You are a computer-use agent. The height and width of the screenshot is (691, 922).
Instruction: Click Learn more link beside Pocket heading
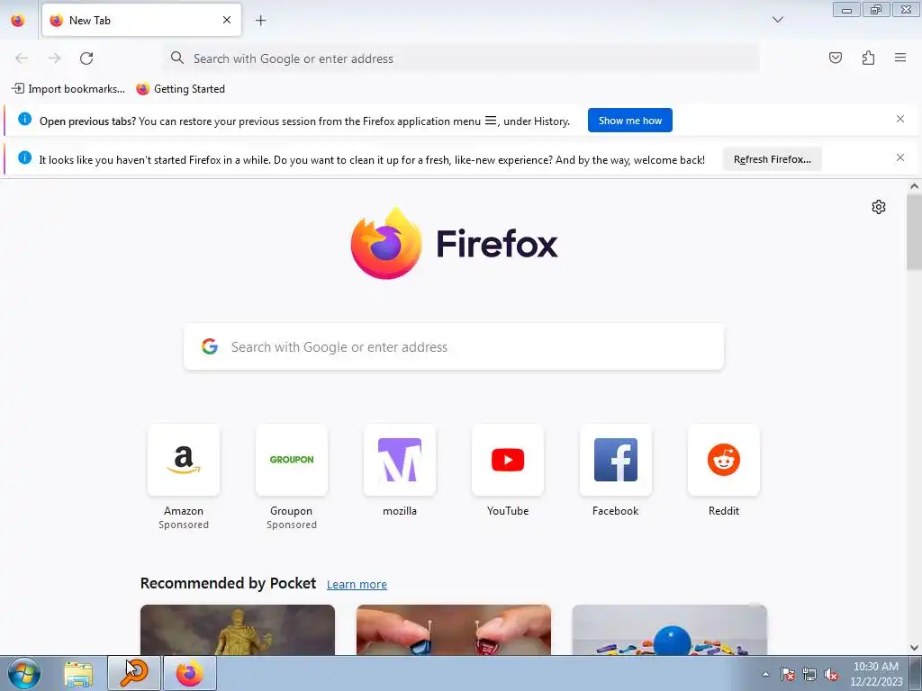click(357, 584)
